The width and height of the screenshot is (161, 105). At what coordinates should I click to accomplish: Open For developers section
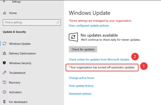(18, 102)
